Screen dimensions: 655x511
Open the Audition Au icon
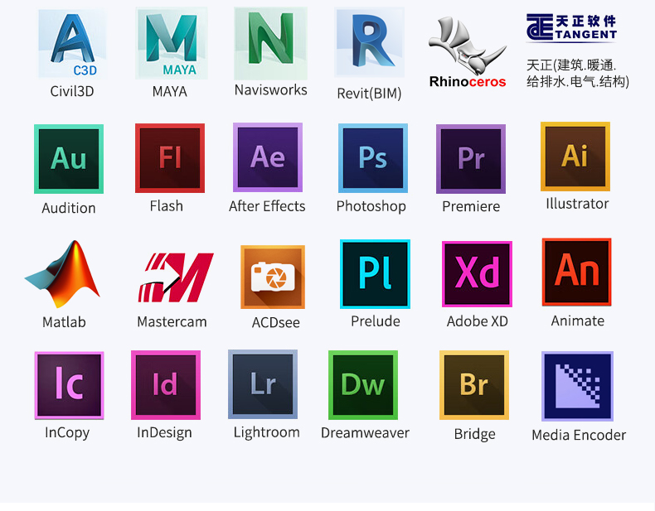tap(69, 159)
